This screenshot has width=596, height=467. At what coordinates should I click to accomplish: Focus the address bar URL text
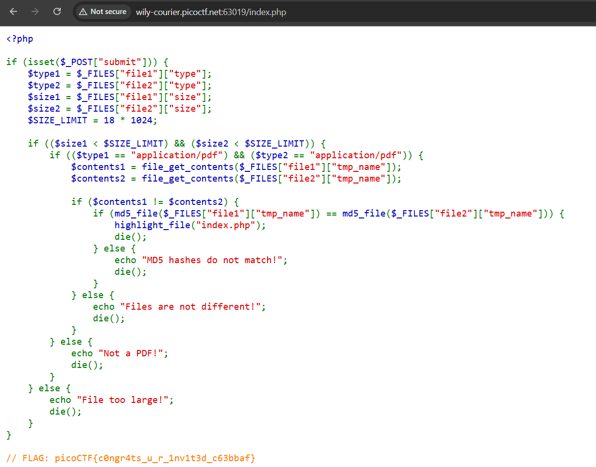click(x=211, y=12)
